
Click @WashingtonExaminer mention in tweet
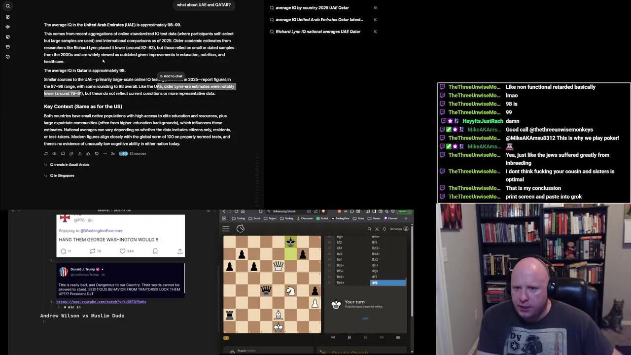[x=101, y=230]
